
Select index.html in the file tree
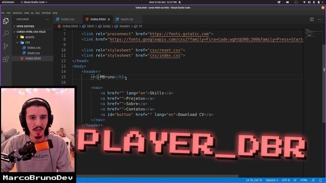33,58
